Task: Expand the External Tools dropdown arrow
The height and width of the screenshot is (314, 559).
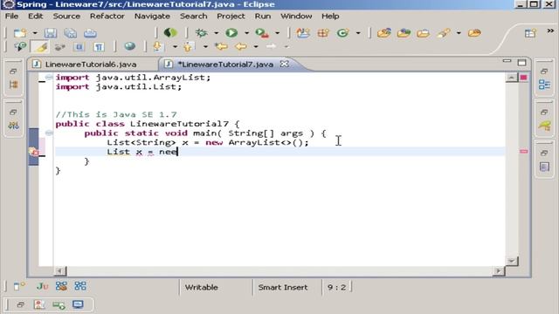Action: 278,33
